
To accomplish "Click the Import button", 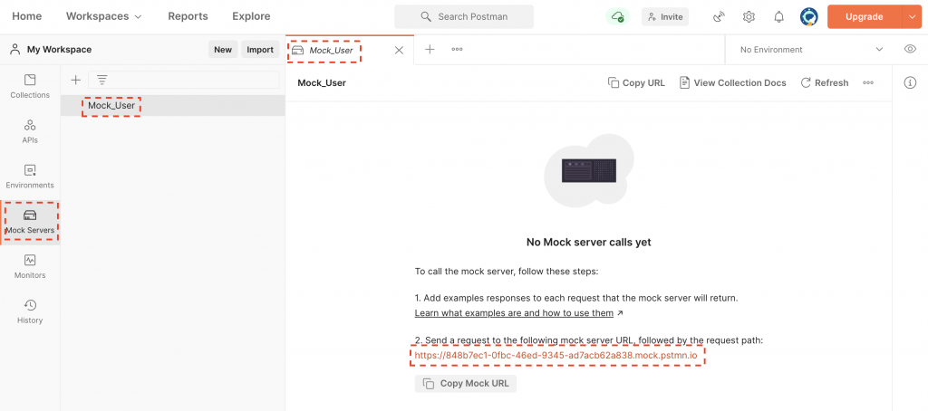I will [260, 50].
